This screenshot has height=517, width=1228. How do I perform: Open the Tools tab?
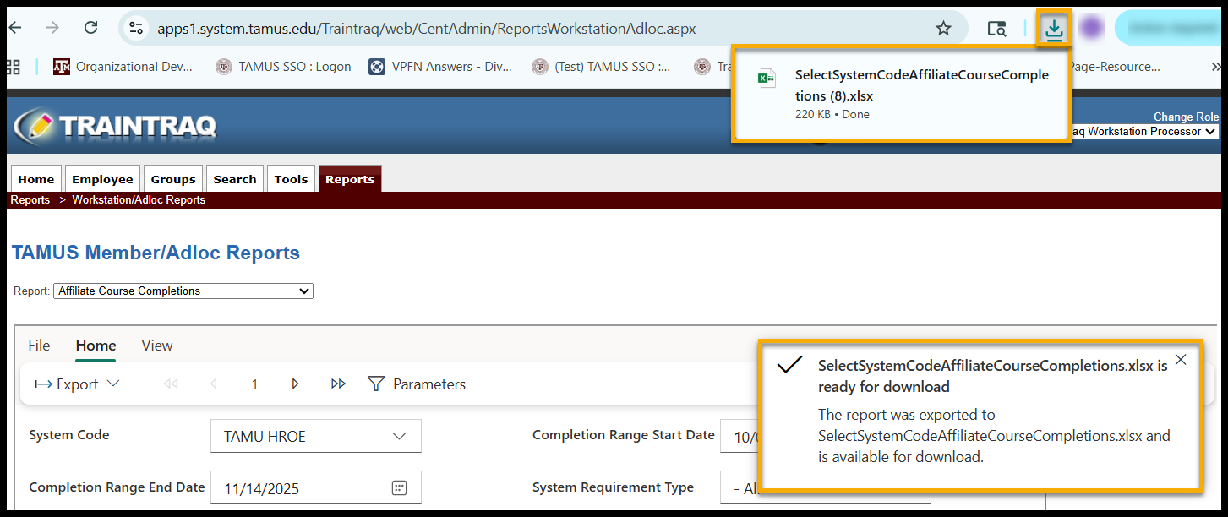291,179
